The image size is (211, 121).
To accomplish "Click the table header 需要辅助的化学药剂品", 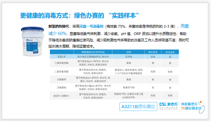I will pyautogui.click(x=93, y=52).
